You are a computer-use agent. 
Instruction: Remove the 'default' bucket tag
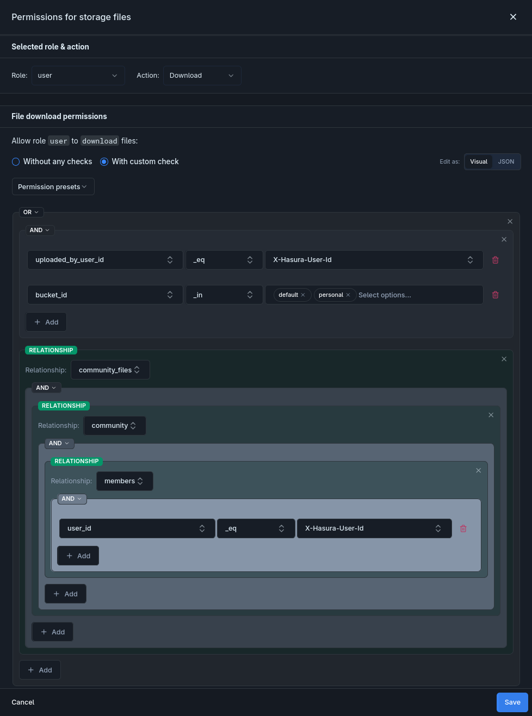coord(303,295)
